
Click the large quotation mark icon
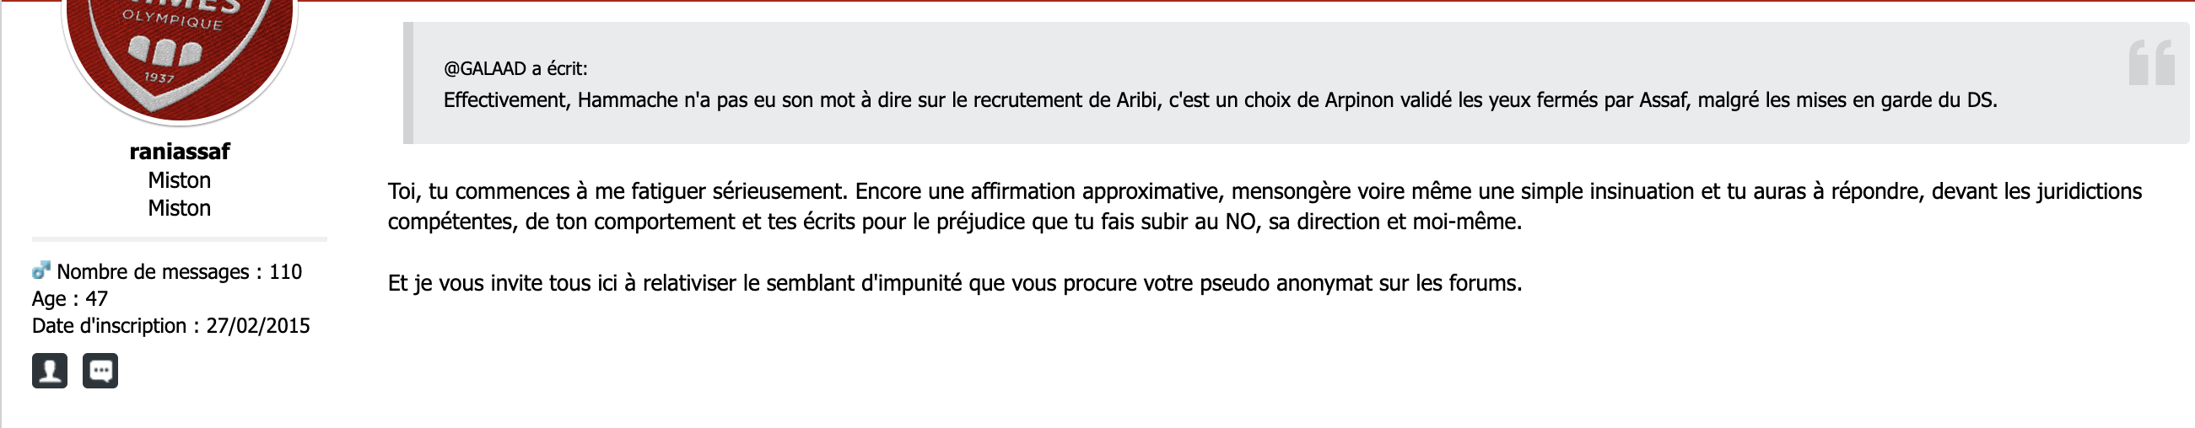(2149, 63)
